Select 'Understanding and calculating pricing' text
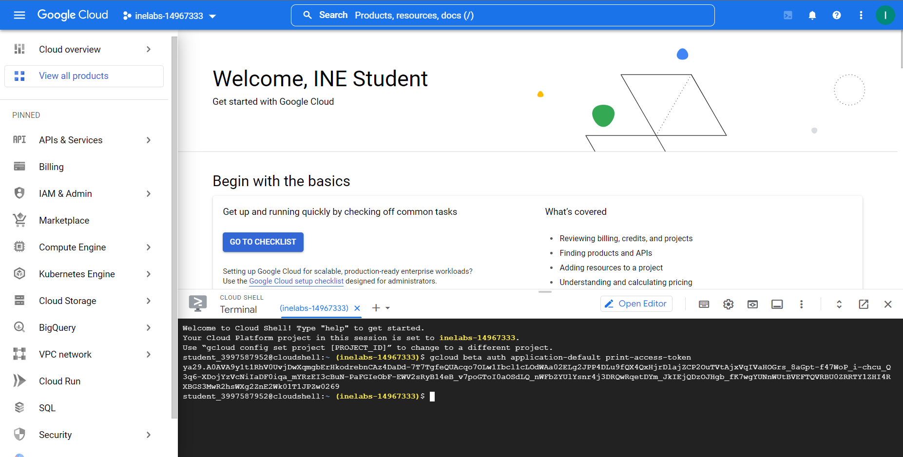This screenshot has width=903, height=457. pyautogui.click(x=626, y=283)
